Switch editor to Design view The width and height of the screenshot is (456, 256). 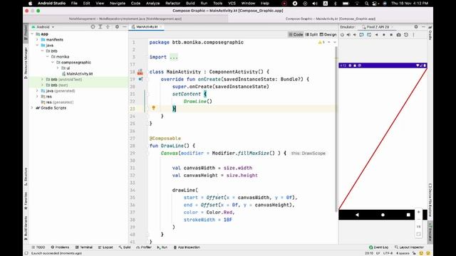(328, 35)
